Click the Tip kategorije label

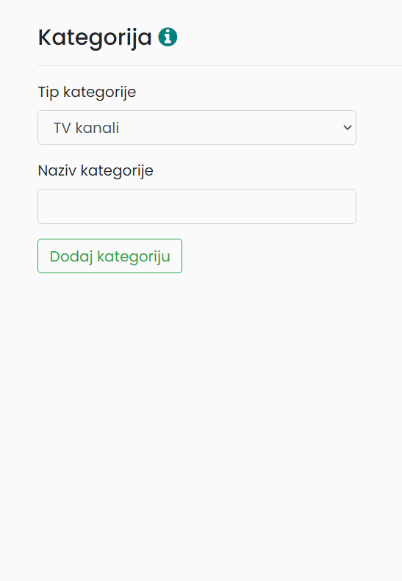87,92
